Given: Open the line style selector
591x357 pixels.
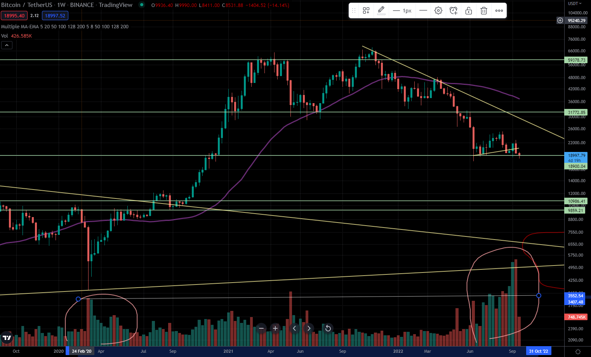Looking at the screenshot, I should click(423, 11).
